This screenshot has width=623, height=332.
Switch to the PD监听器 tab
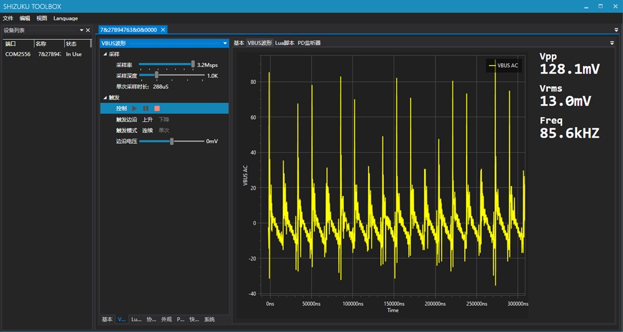pyautogui.click(x=309, y=43)
